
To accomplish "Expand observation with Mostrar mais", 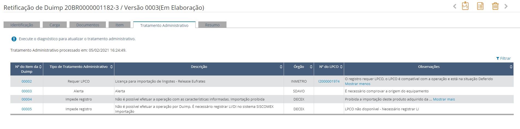I will coord(444,99).
